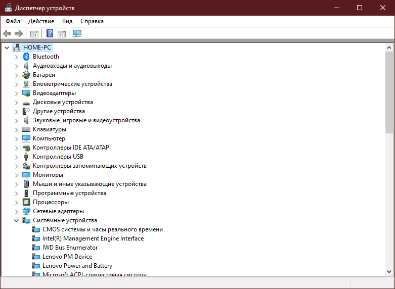Click the Device Manager title bar icon
The image size is (395, 289).
pyautogui.click(x=8, y=8)
